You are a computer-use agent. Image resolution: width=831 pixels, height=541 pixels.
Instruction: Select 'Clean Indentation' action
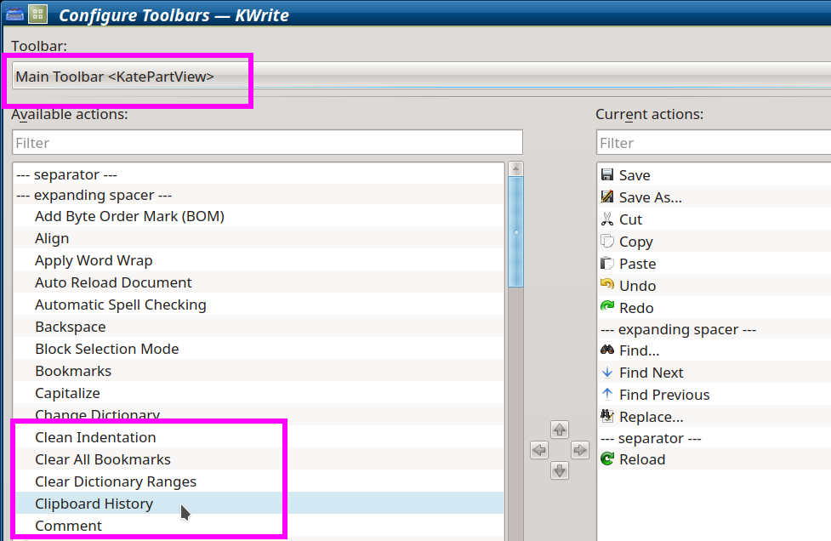coord(259,437)
